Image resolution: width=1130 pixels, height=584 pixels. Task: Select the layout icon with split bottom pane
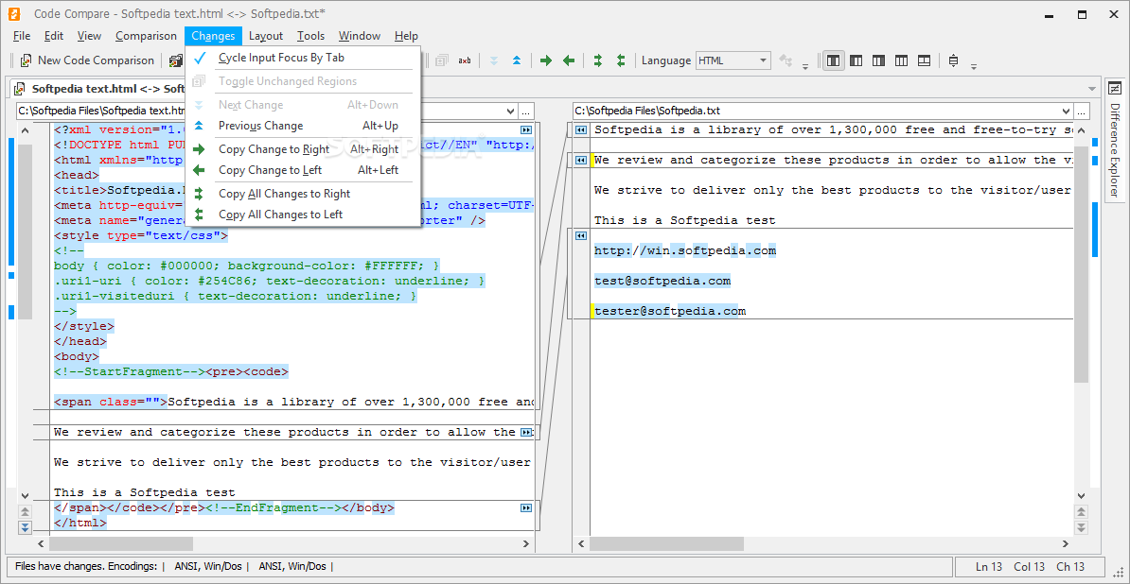point(924,60)
